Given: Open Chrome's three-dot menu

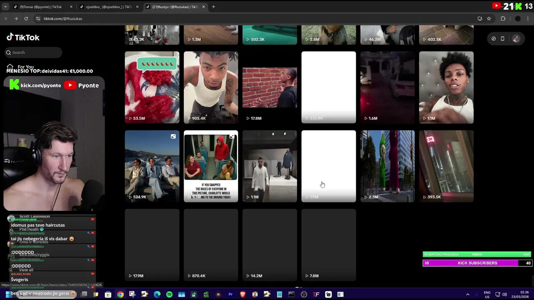Looking at the screenshot, I should click(528, 18).
